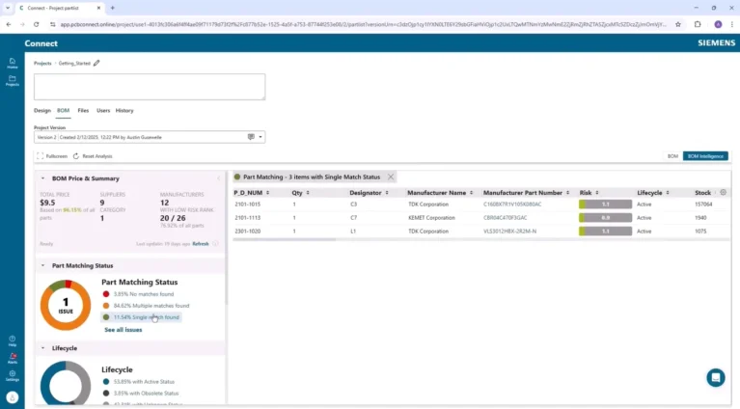Open browser tab search chevron

click(8, 8)
